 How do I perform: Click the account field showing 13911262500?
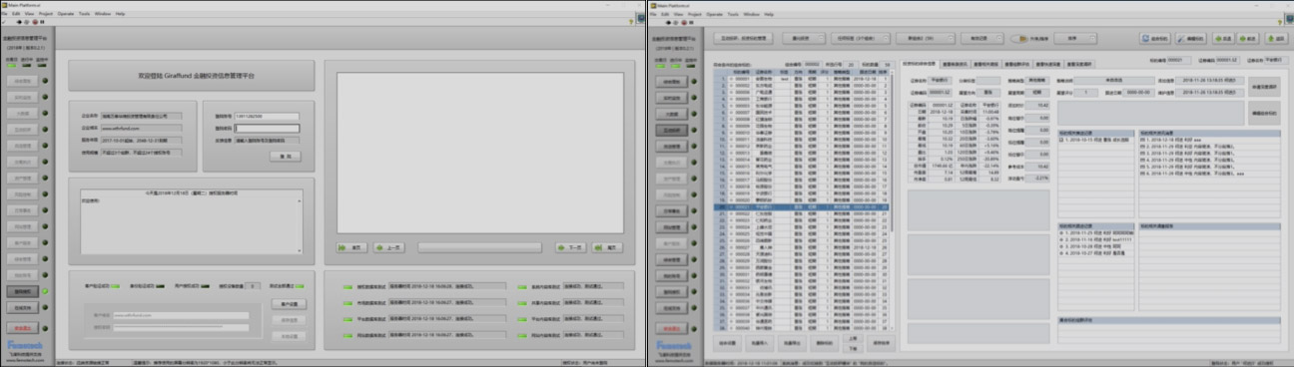(267, 117)
